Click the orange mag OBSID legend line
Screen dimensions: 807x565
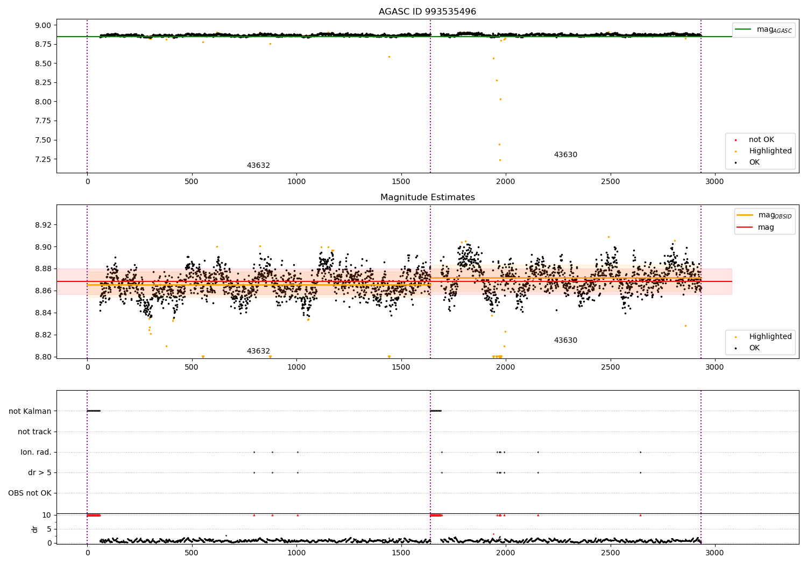(x=745, y=215)
